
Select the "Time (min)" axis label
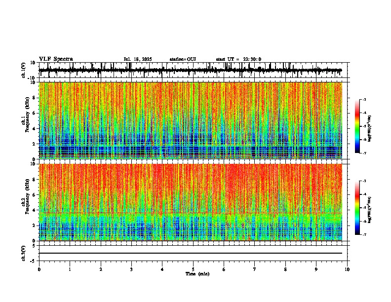[x=197, y=274]
